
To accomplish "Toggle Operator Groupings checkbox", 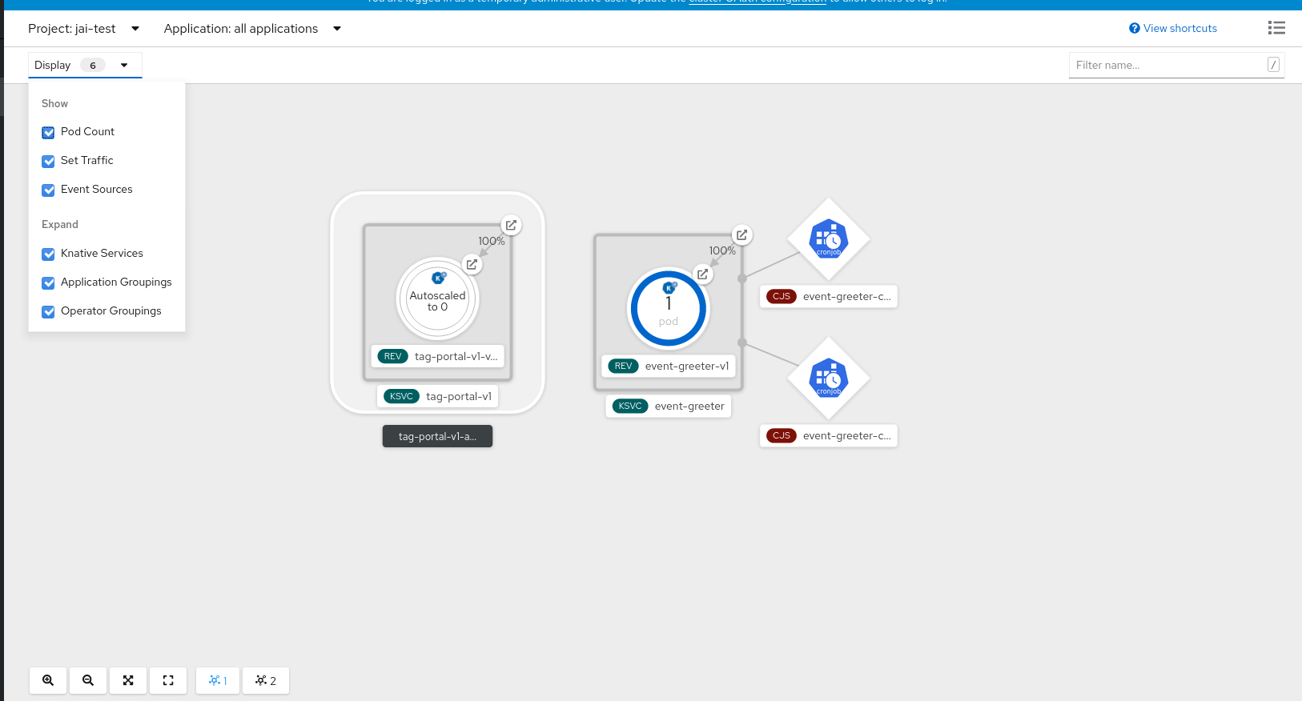I will (48, 311).
